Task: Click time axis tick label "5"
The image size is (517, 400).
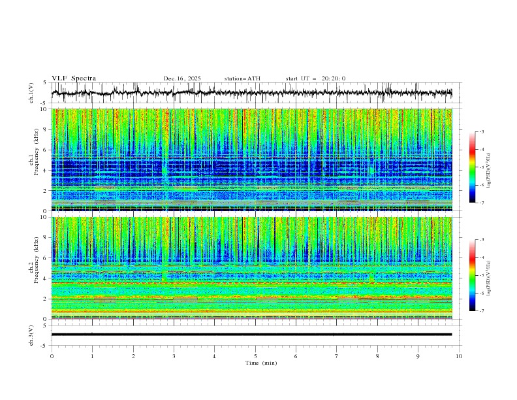Action: tap(255, 356)
